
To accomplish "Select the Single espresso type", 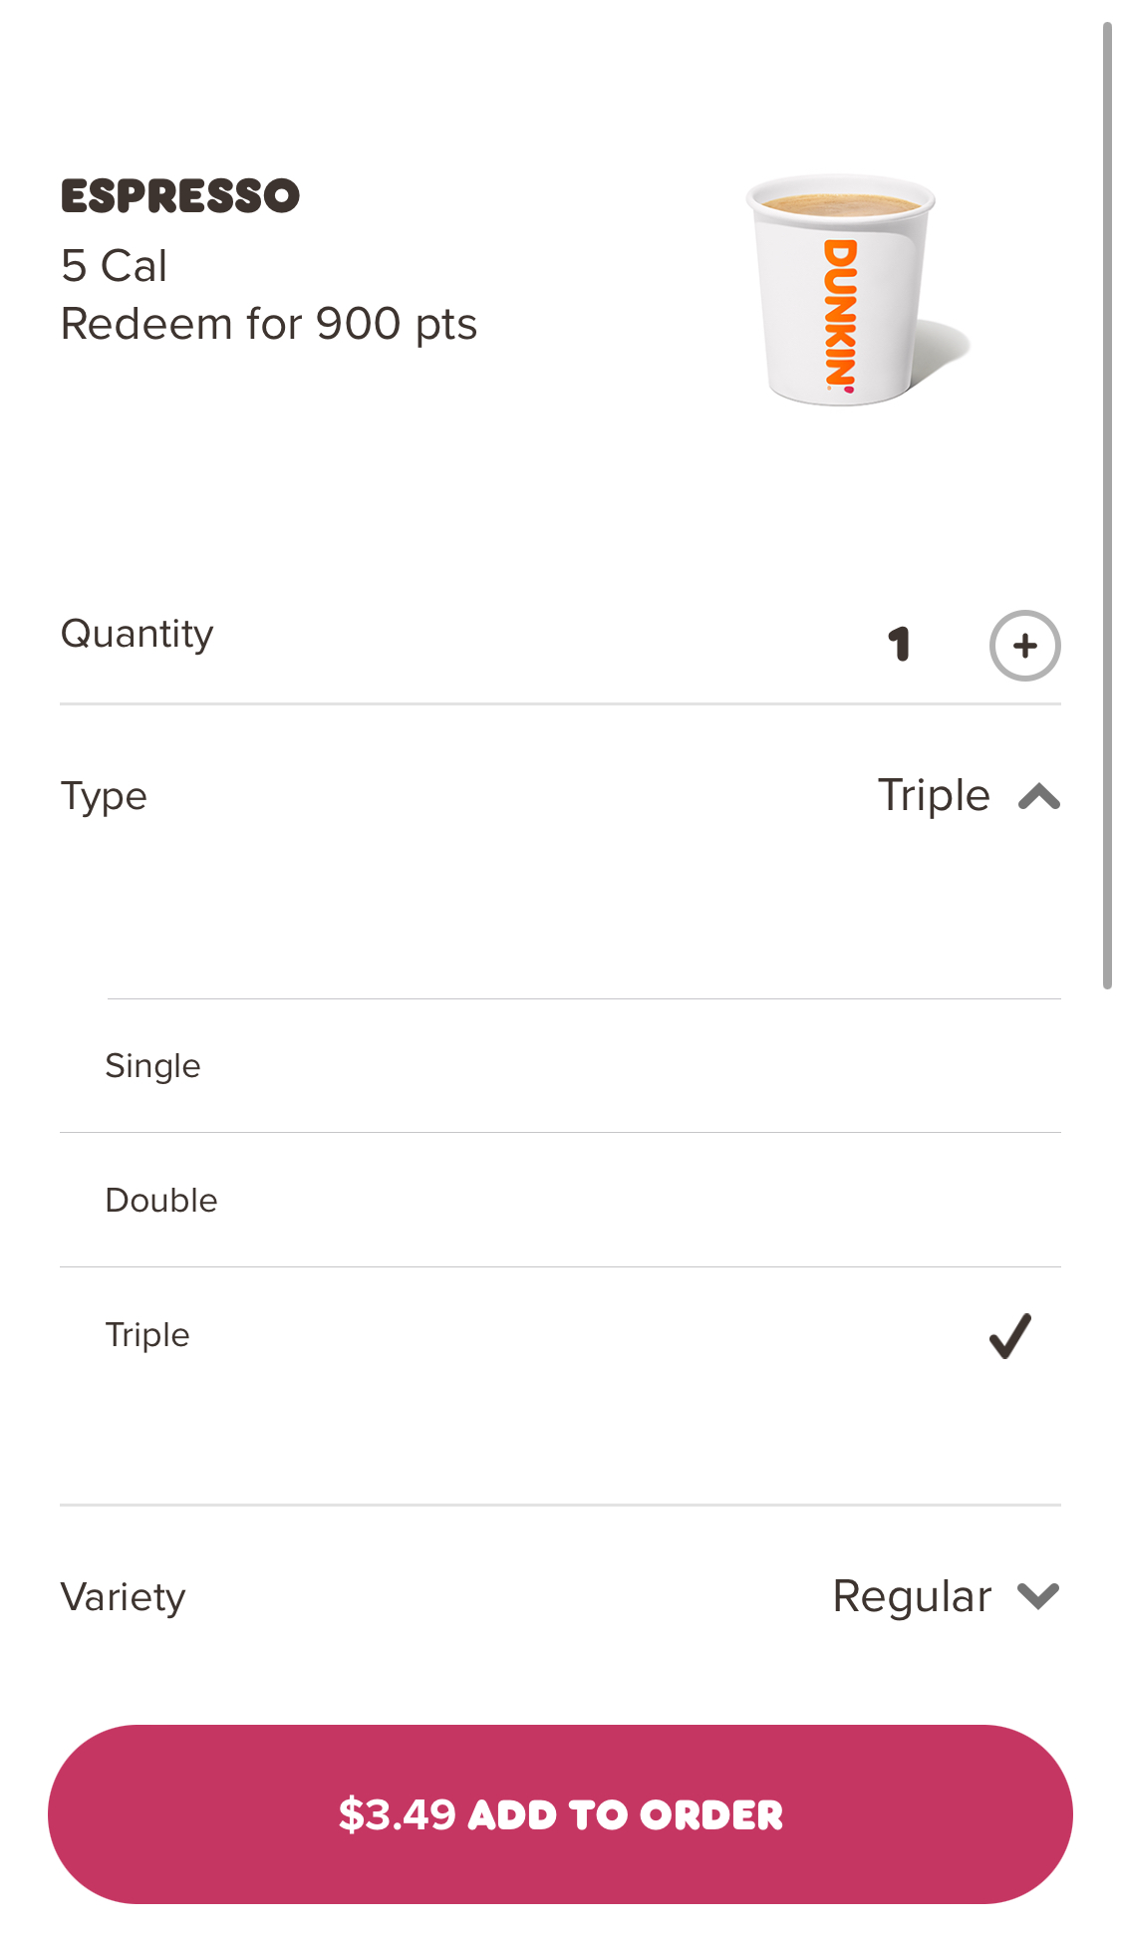I will click(153, 1066).
